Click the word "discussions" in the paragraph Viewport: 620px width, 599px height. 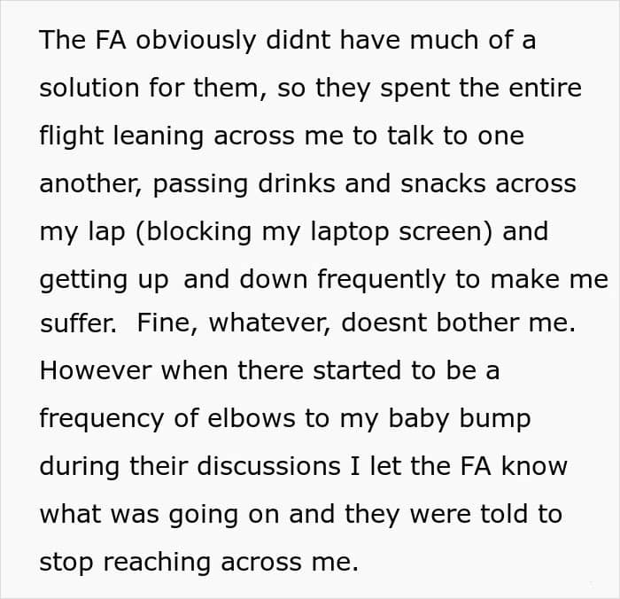pyautogui.click(x=268, y=466)
